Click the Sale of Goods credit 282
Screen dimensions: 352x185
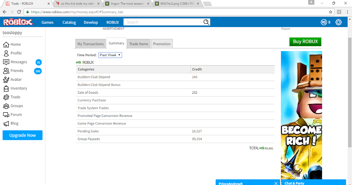[195, 92]
